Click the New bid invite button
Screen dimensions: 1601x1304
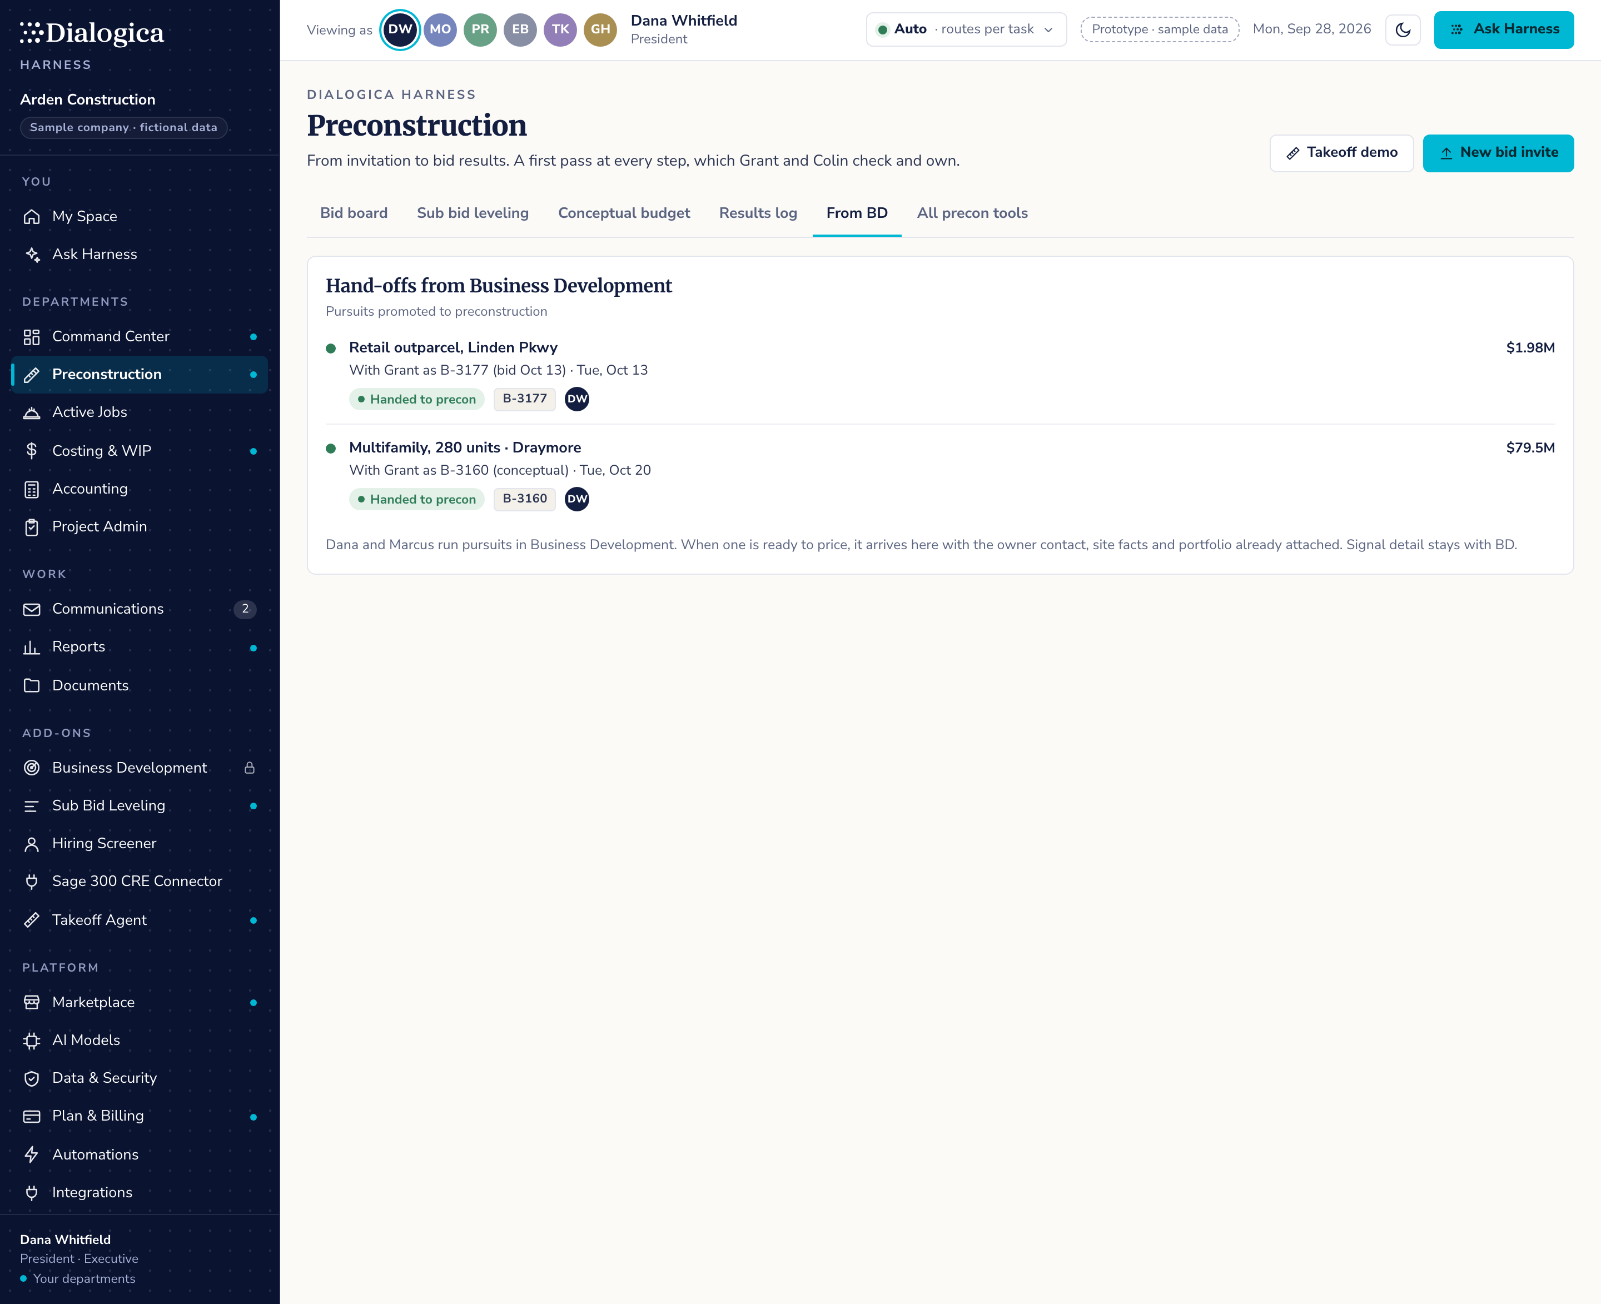(1498, 153)
